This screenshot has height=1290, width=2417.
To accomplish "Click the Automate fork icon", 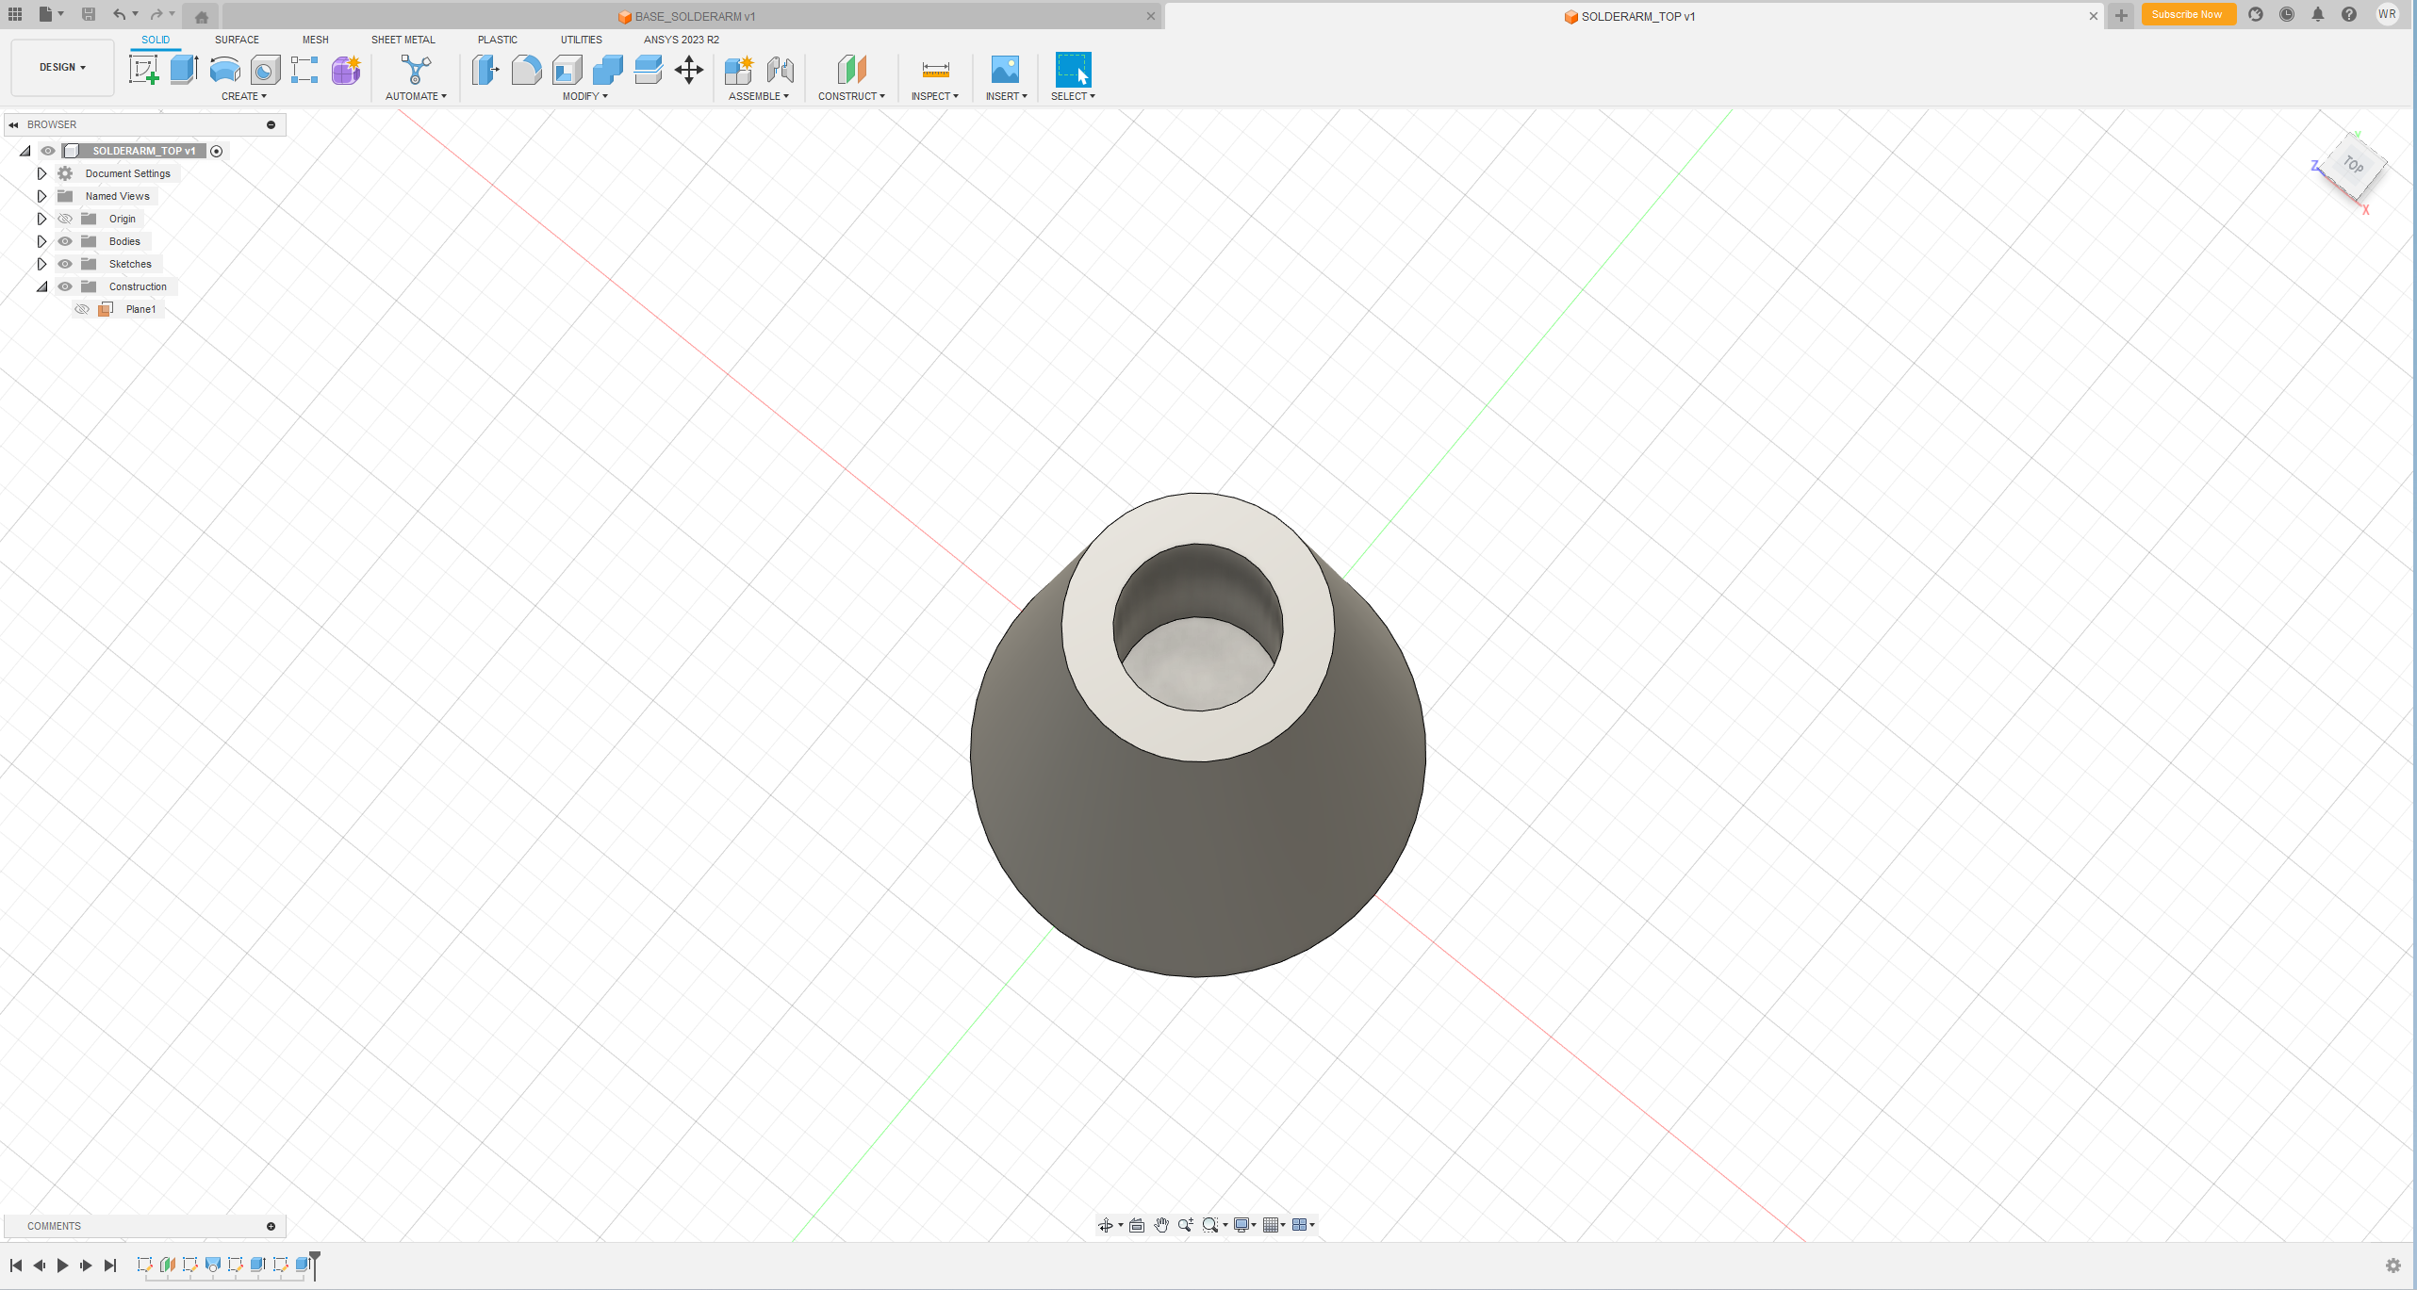I will 415,69.
